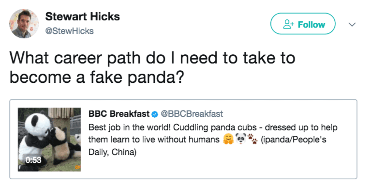Click the 0:53 video duration badge

click(33, 160)
